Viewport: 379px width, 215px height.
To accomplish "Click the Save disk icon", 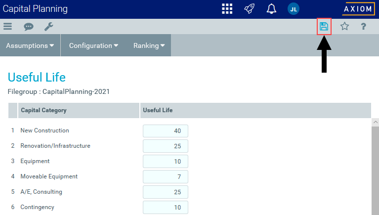I will click(324, 27).
